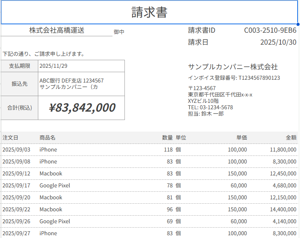Click amount 4,140,000
This screenshot has height=238, width=300.
pyautogui.click(x=284, y=221)
